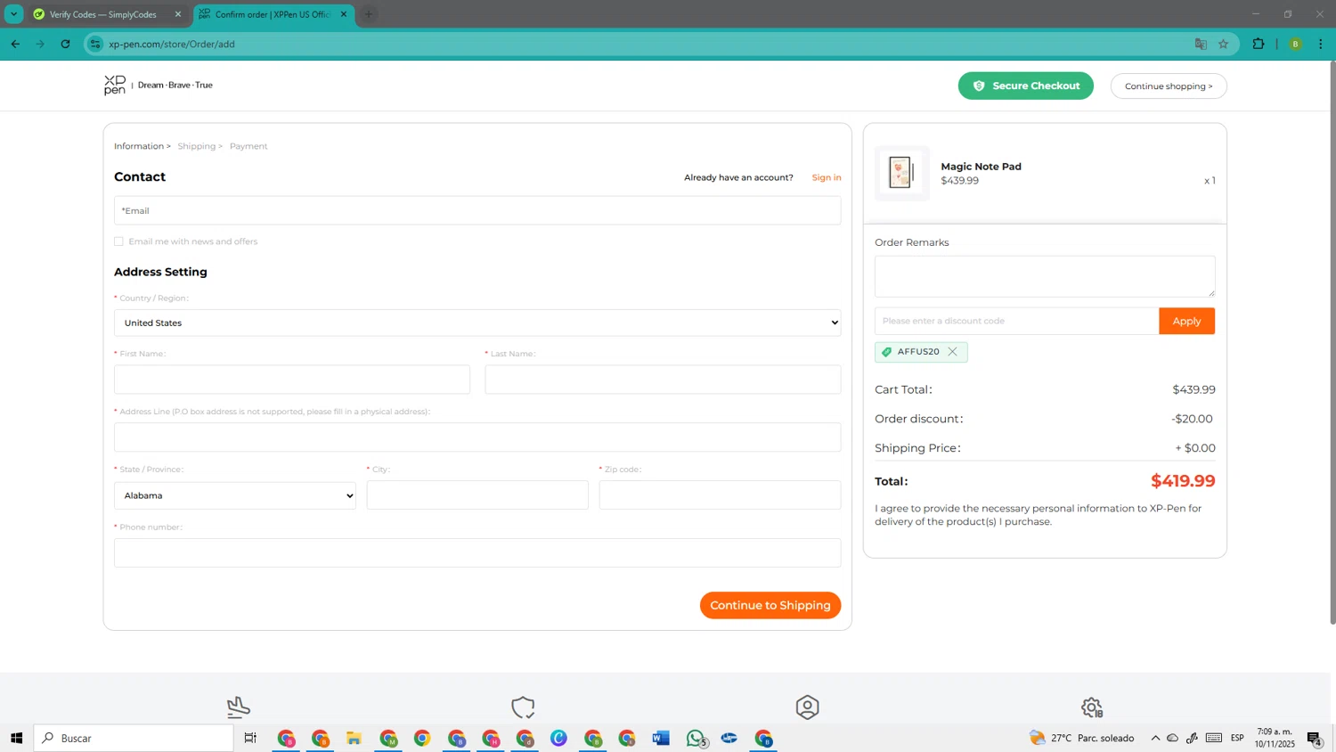Open the tab search dropdown arrow
This screenshot has height=752, width=1336.
coord(13,14)
